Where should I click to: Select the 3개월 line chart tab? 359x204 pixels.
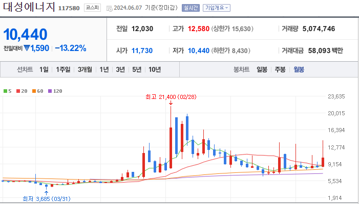click(85, 69)
